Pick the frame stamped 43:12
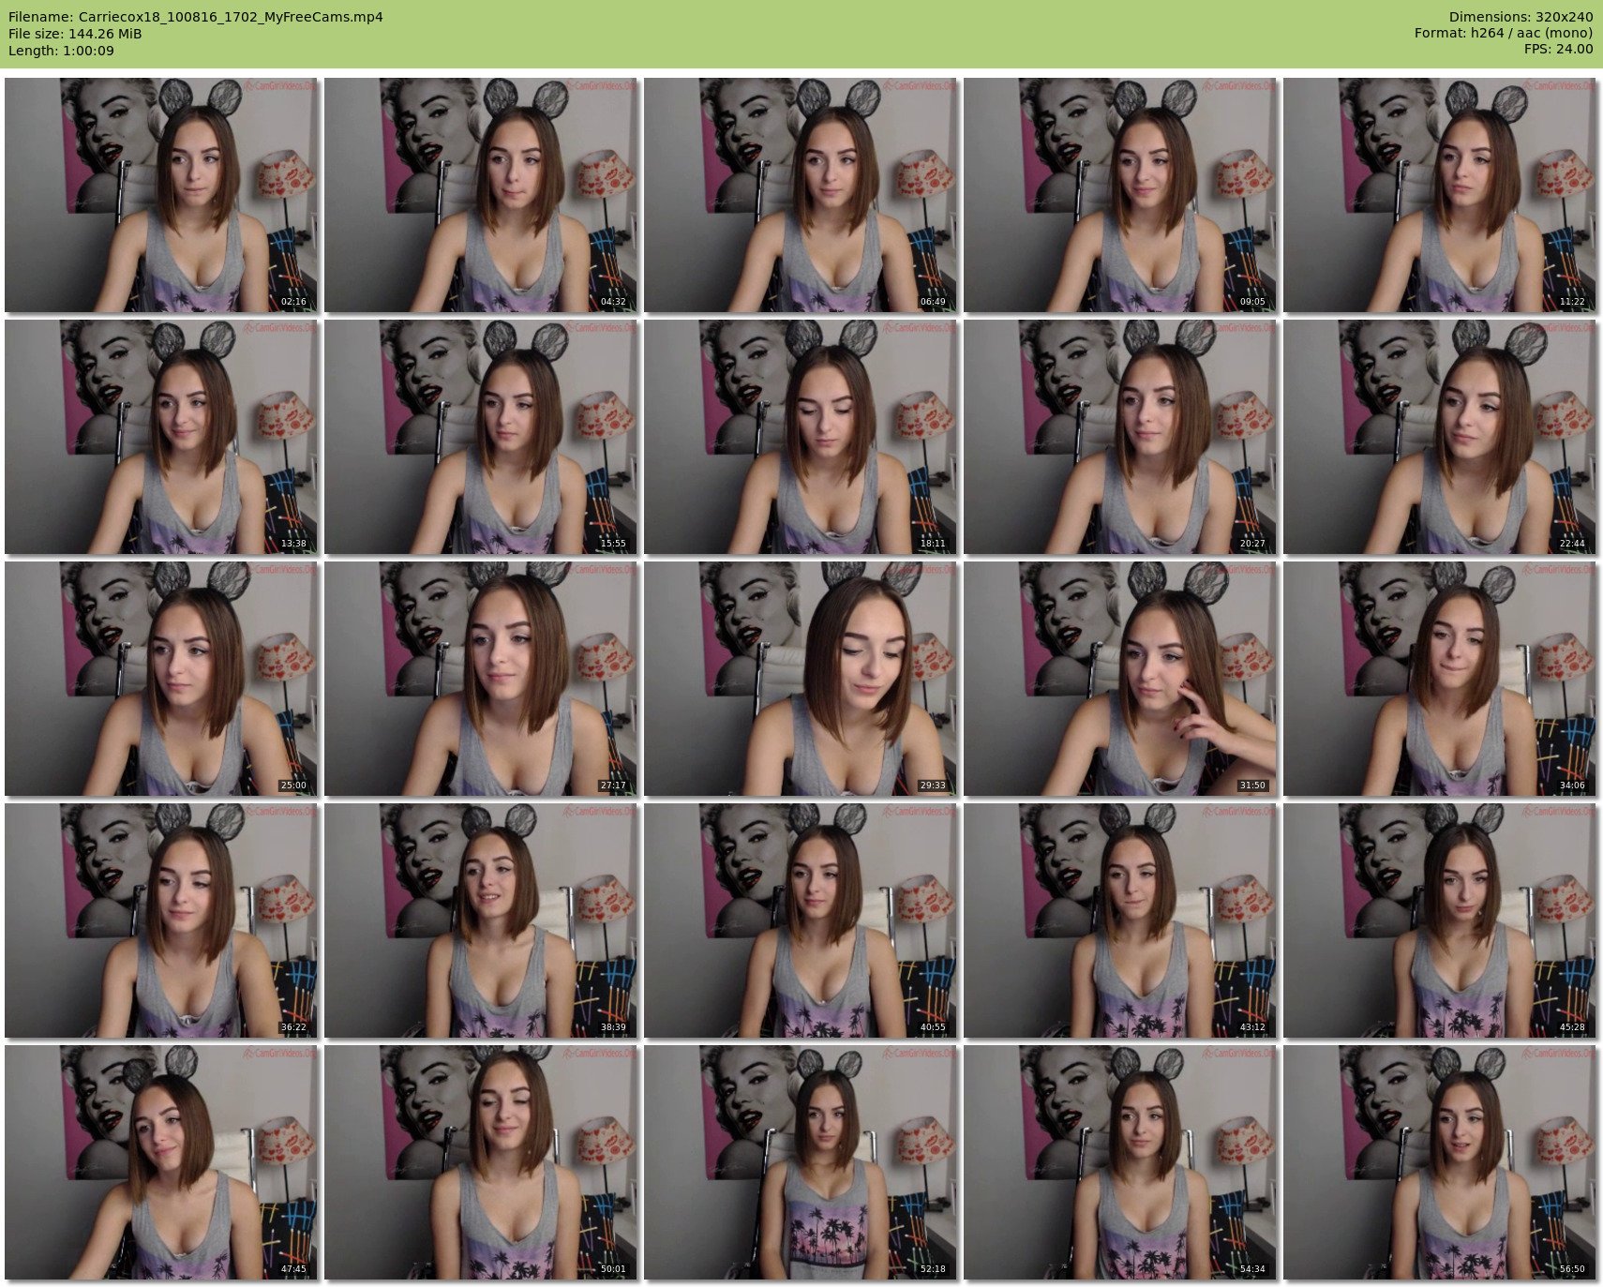Image resolution: width=1603 pixels, height=1287 pixels. [1120, 920]
